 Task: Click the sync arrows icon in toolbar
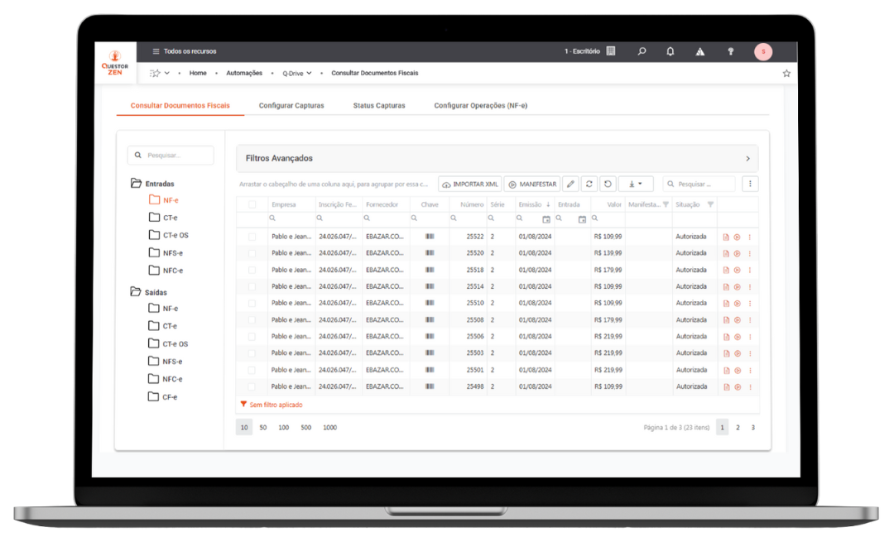pyautogui.click(x=589, y=184)
